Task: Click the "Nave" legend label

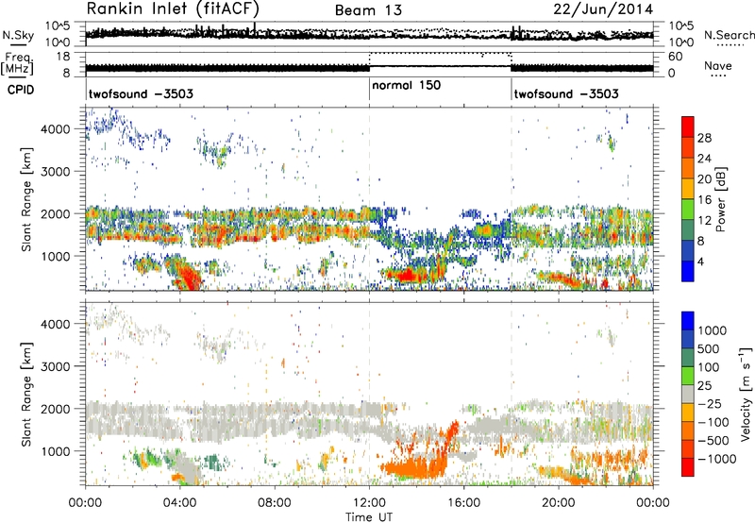Action: click(718, 65)
